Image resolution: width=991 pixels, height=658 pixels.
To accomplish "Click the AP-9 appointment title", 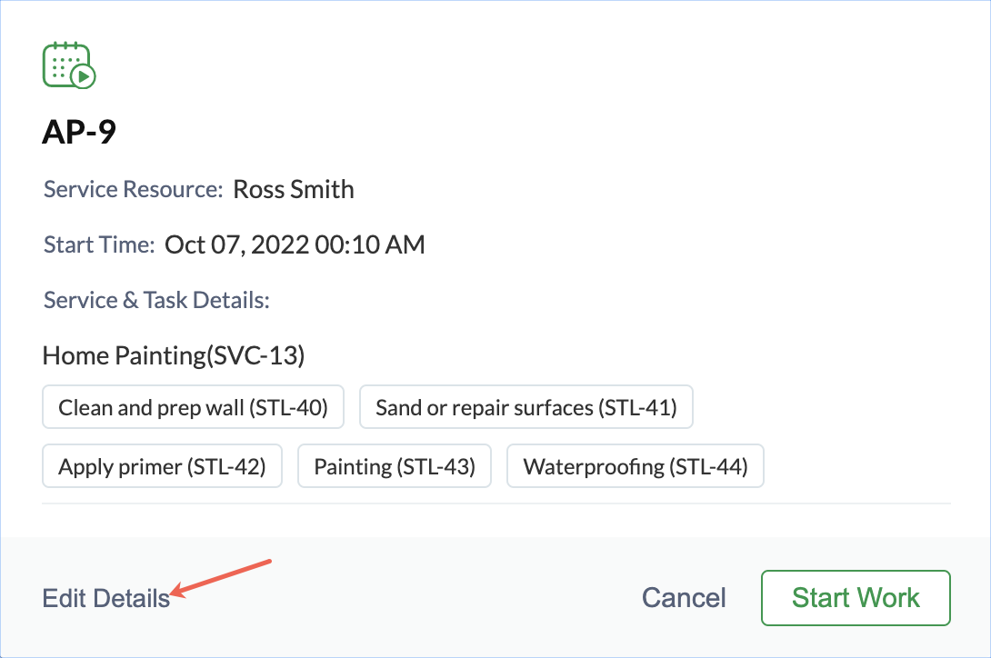I will [x=79, y=133].
